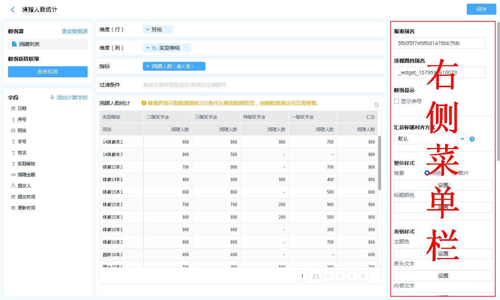500x300 pixels.
Task: Click sort icon on 奖励等级 column dimension
Action: 155,48
